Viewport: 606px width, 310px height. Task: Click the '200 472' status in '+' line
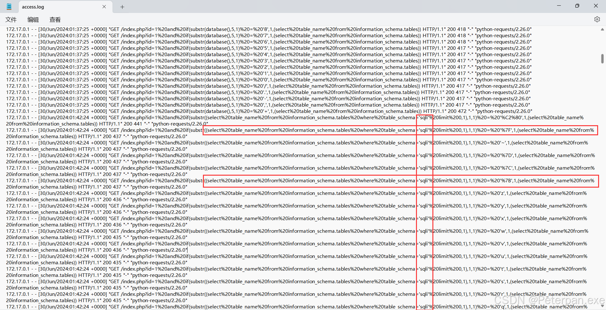point(457,111)
